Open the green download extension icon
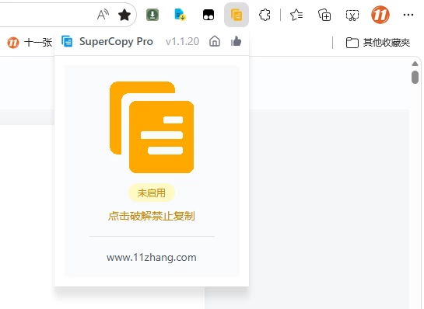This screenshot has height=309, width=424. click(x=152, y=15)
